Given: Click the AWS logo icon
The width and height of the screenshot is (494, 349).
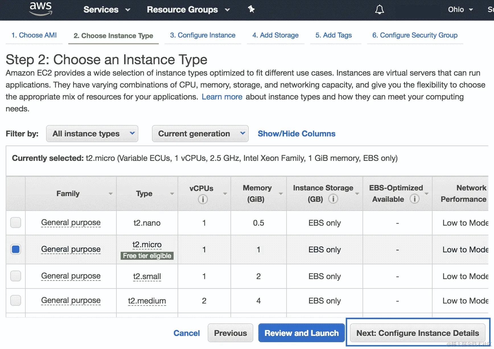Looking at the screenshot, I should click(x=41, y=9).
